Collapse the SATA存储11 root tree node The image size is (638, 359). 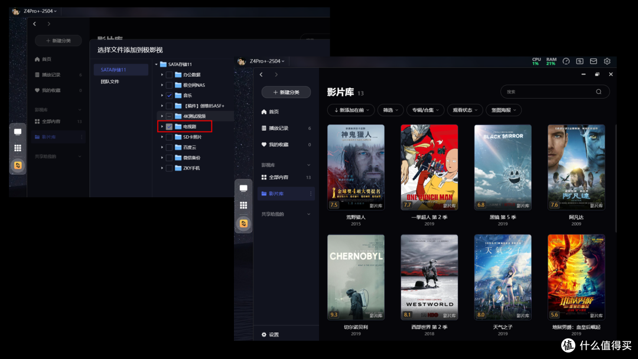pos(156,64)
